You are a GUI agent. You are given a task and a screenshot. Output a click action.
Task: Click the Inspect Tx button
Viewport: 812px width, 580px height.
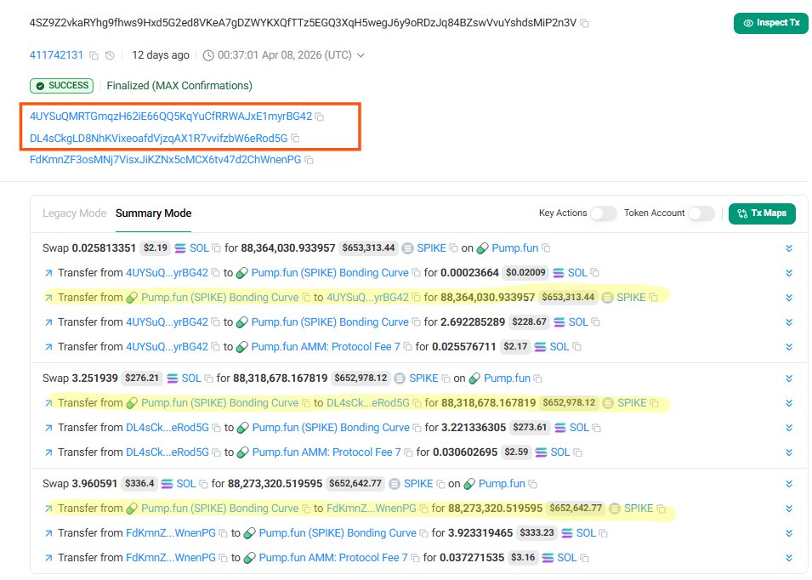click(x=771, y=23)
